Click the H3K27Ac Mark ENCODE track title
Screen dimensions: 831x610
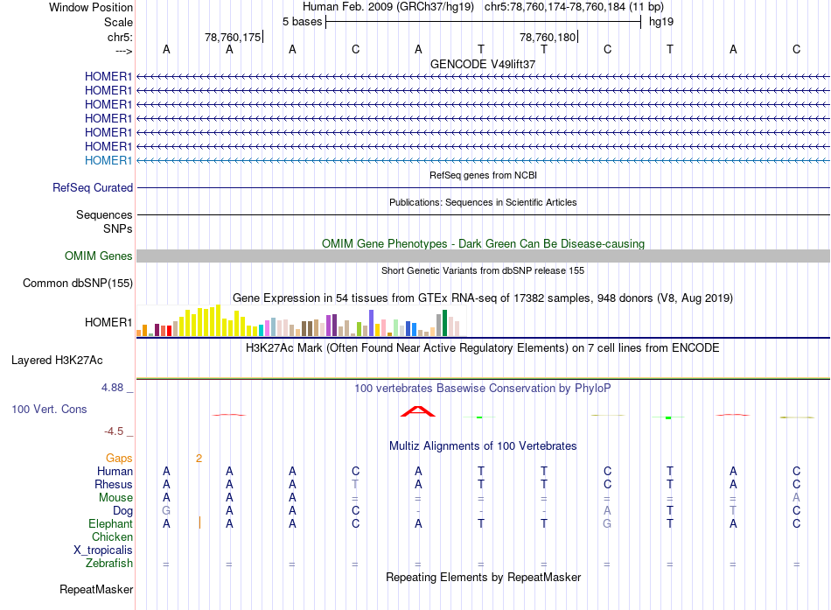(x=482, y=348)
